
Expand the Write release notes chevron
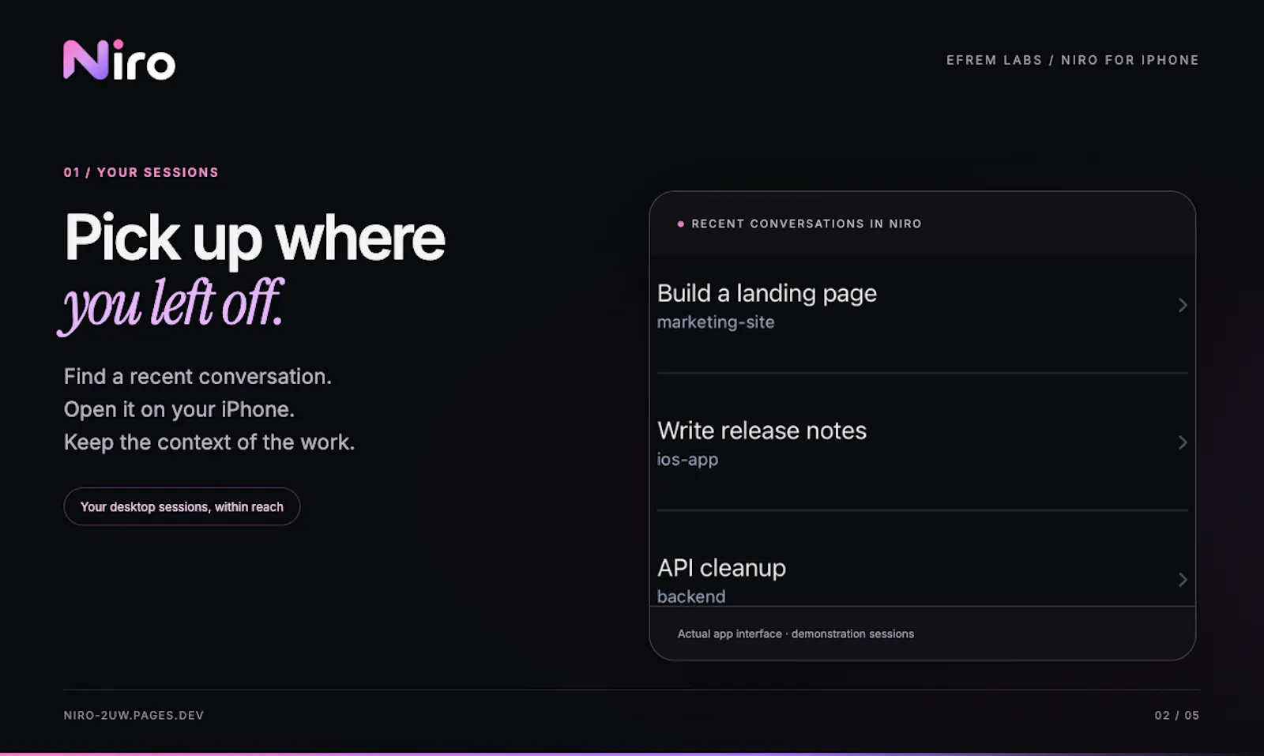[1183, 442]
